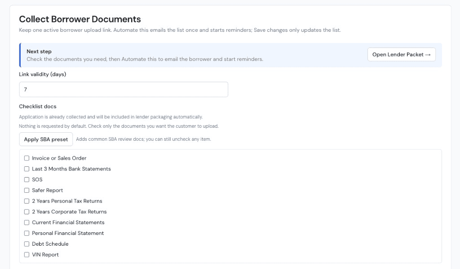
Task: Tick Current Financial Statements checkbox
Action: (x=27, y=222)
